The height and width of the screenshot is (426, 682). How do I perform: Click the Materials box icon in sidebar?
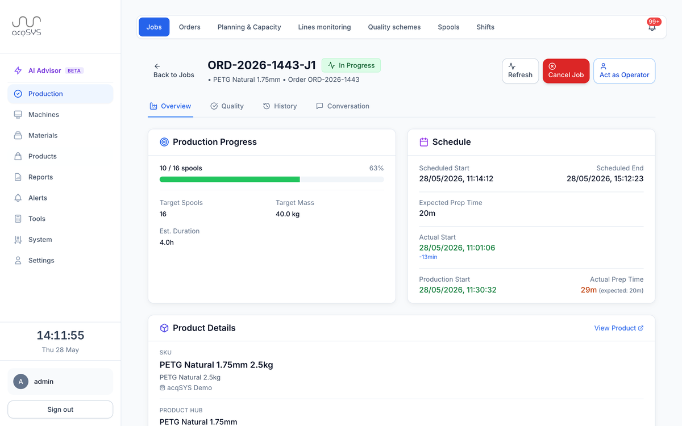click(18, 135)
